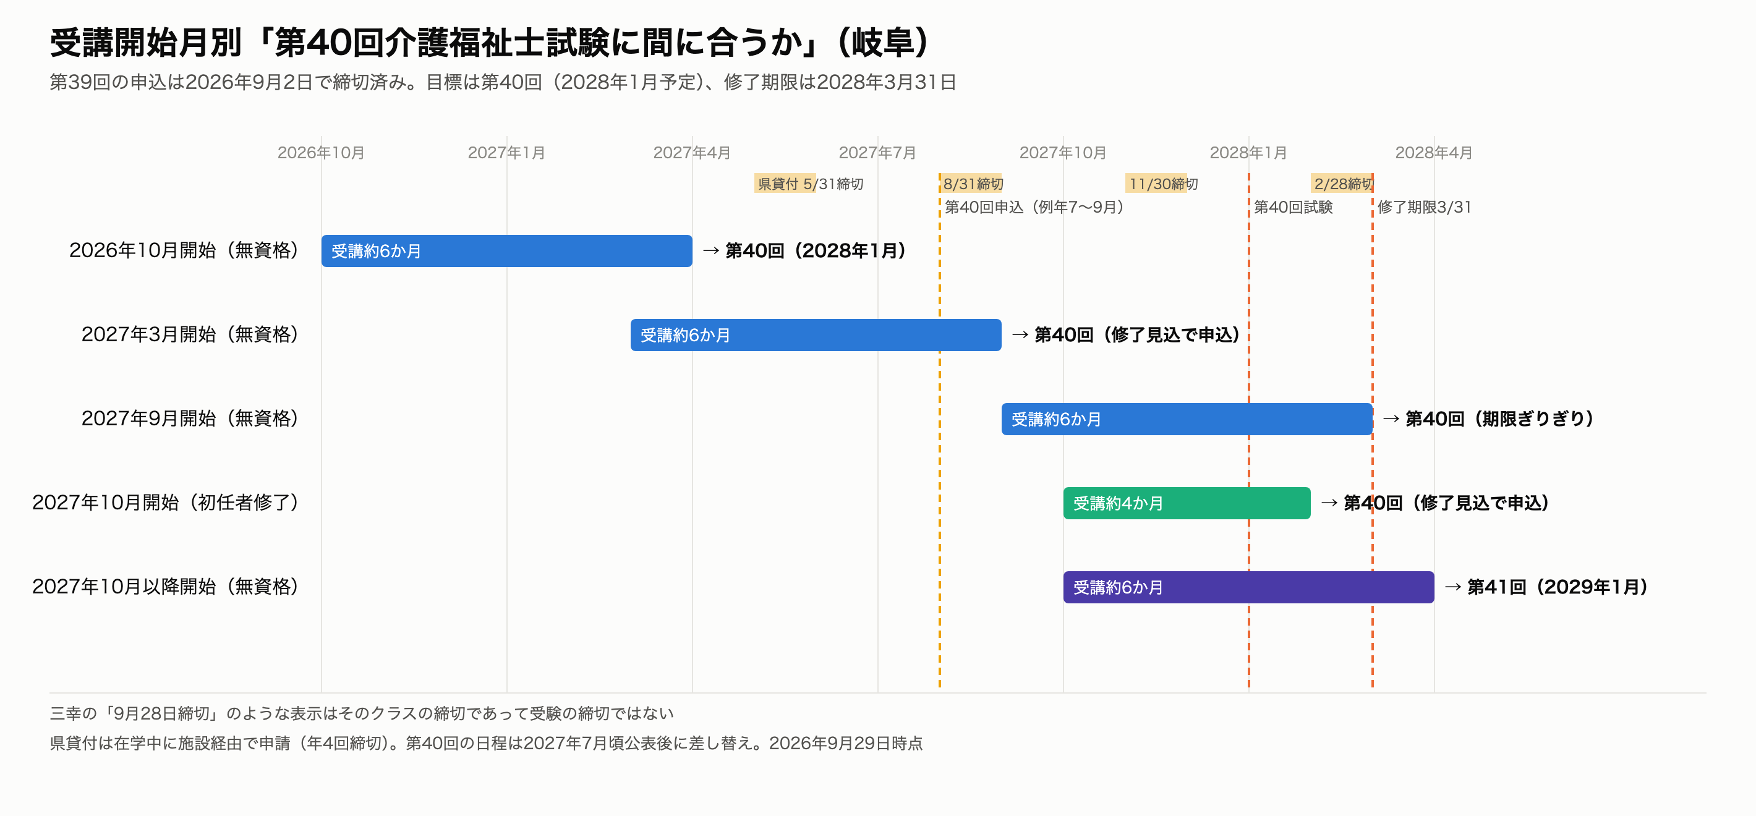
Task: Click the 第40回申込（例年7〜9月） label
Action: click(1034, 206)
